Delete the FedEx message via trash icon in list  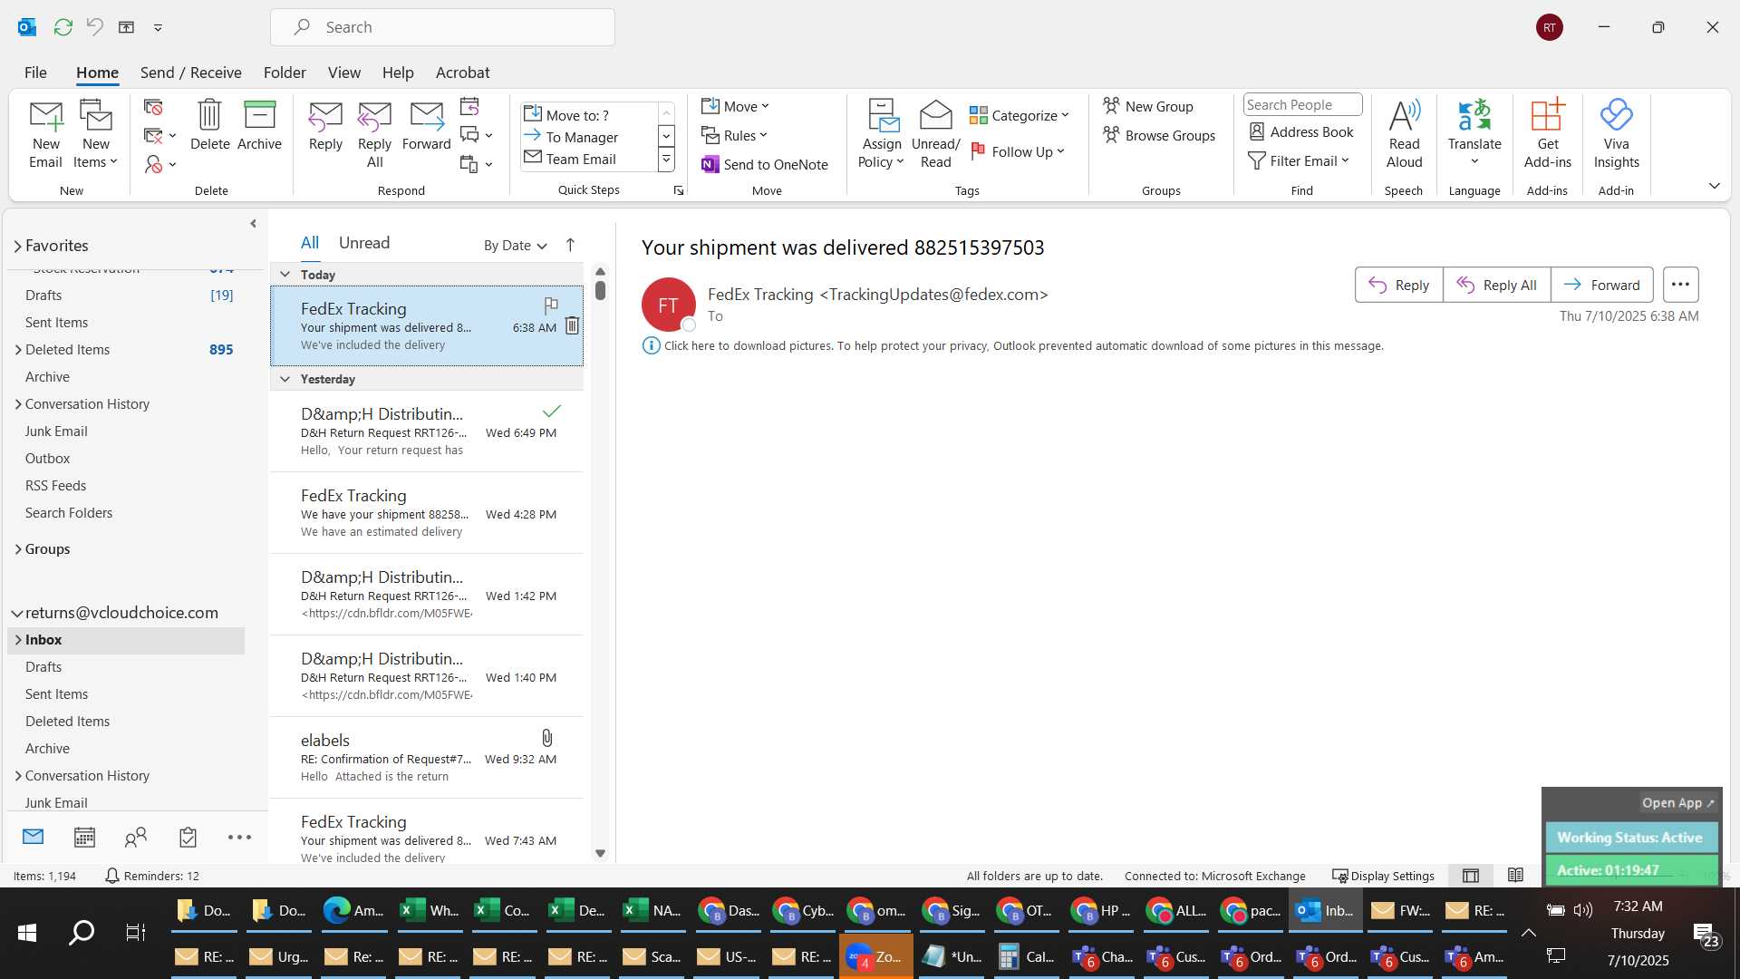572,325
